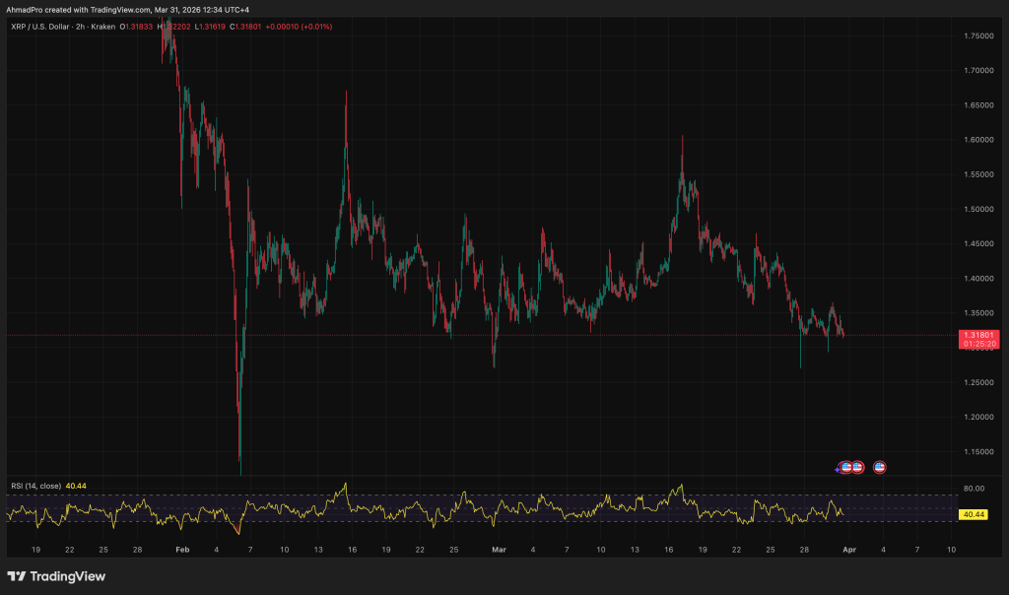Screen dimensions: 1009x595
Task: Click the middle US flag event icon
Action: point(858,467)
